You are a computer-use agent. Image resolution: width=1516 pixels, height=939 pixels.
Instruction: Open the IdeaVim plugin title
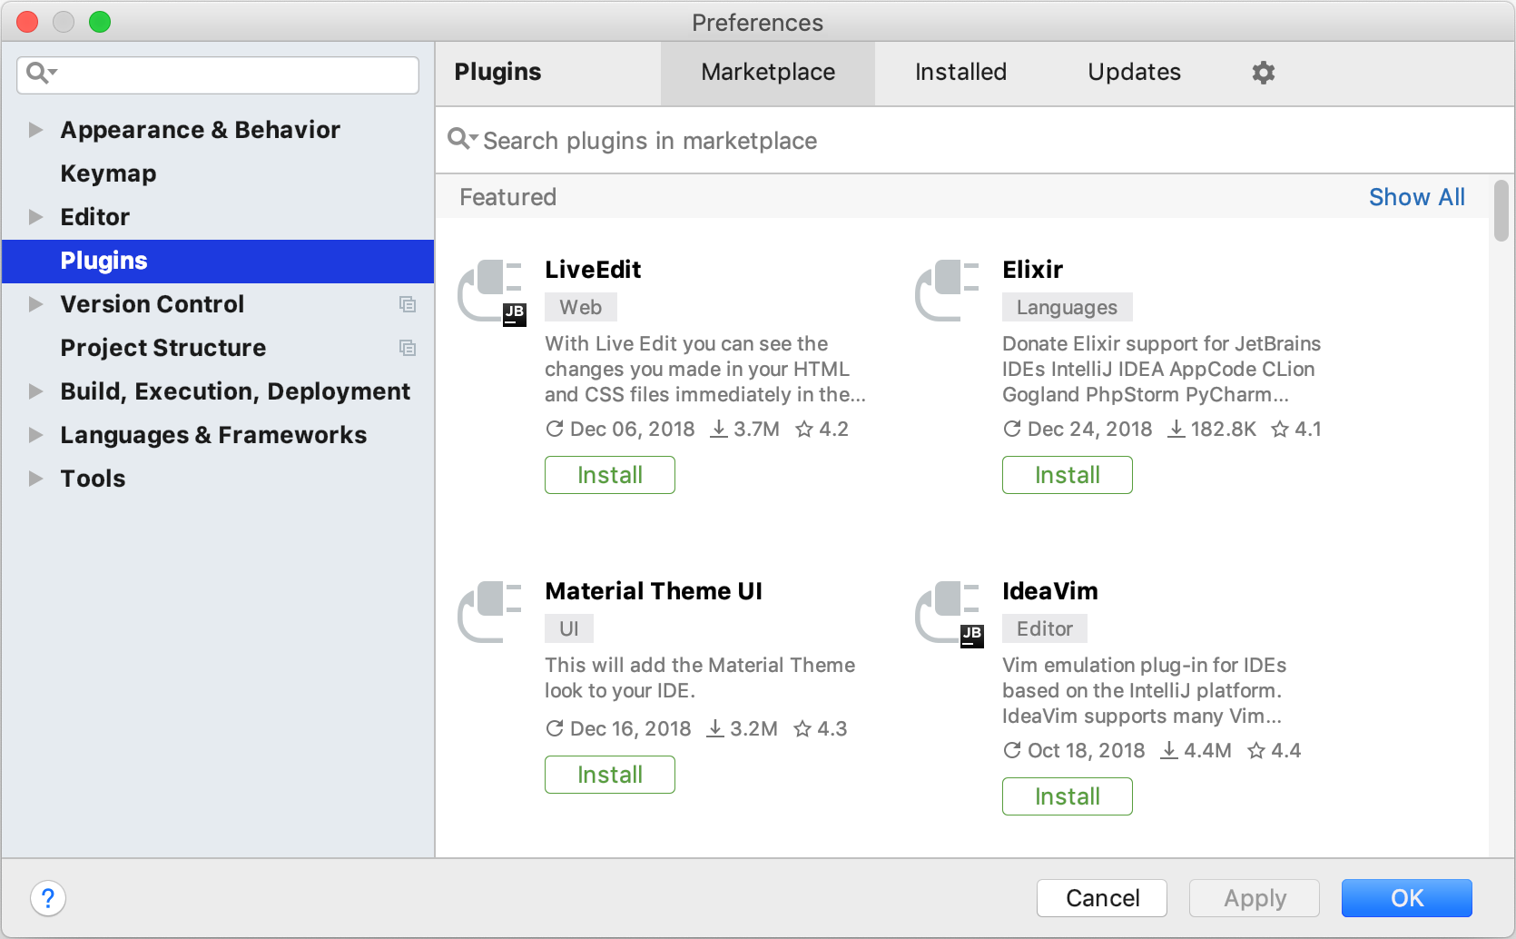click(x=1050, y=591)
